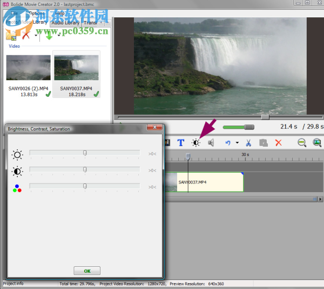This screenshot has width=324, height=289.
Task: Click the blue undo arrow
Action: pyautogui.click(x=228, y=143)
